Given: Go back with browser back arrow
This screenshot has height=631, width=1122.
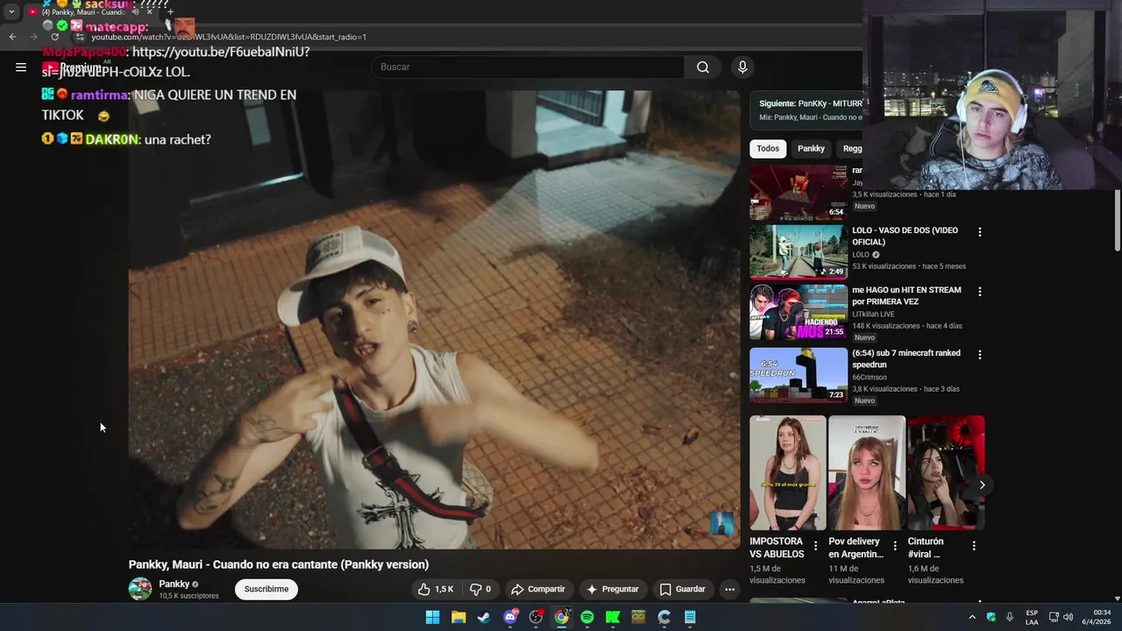Looking at the screenshot, I should click(12, 37).
